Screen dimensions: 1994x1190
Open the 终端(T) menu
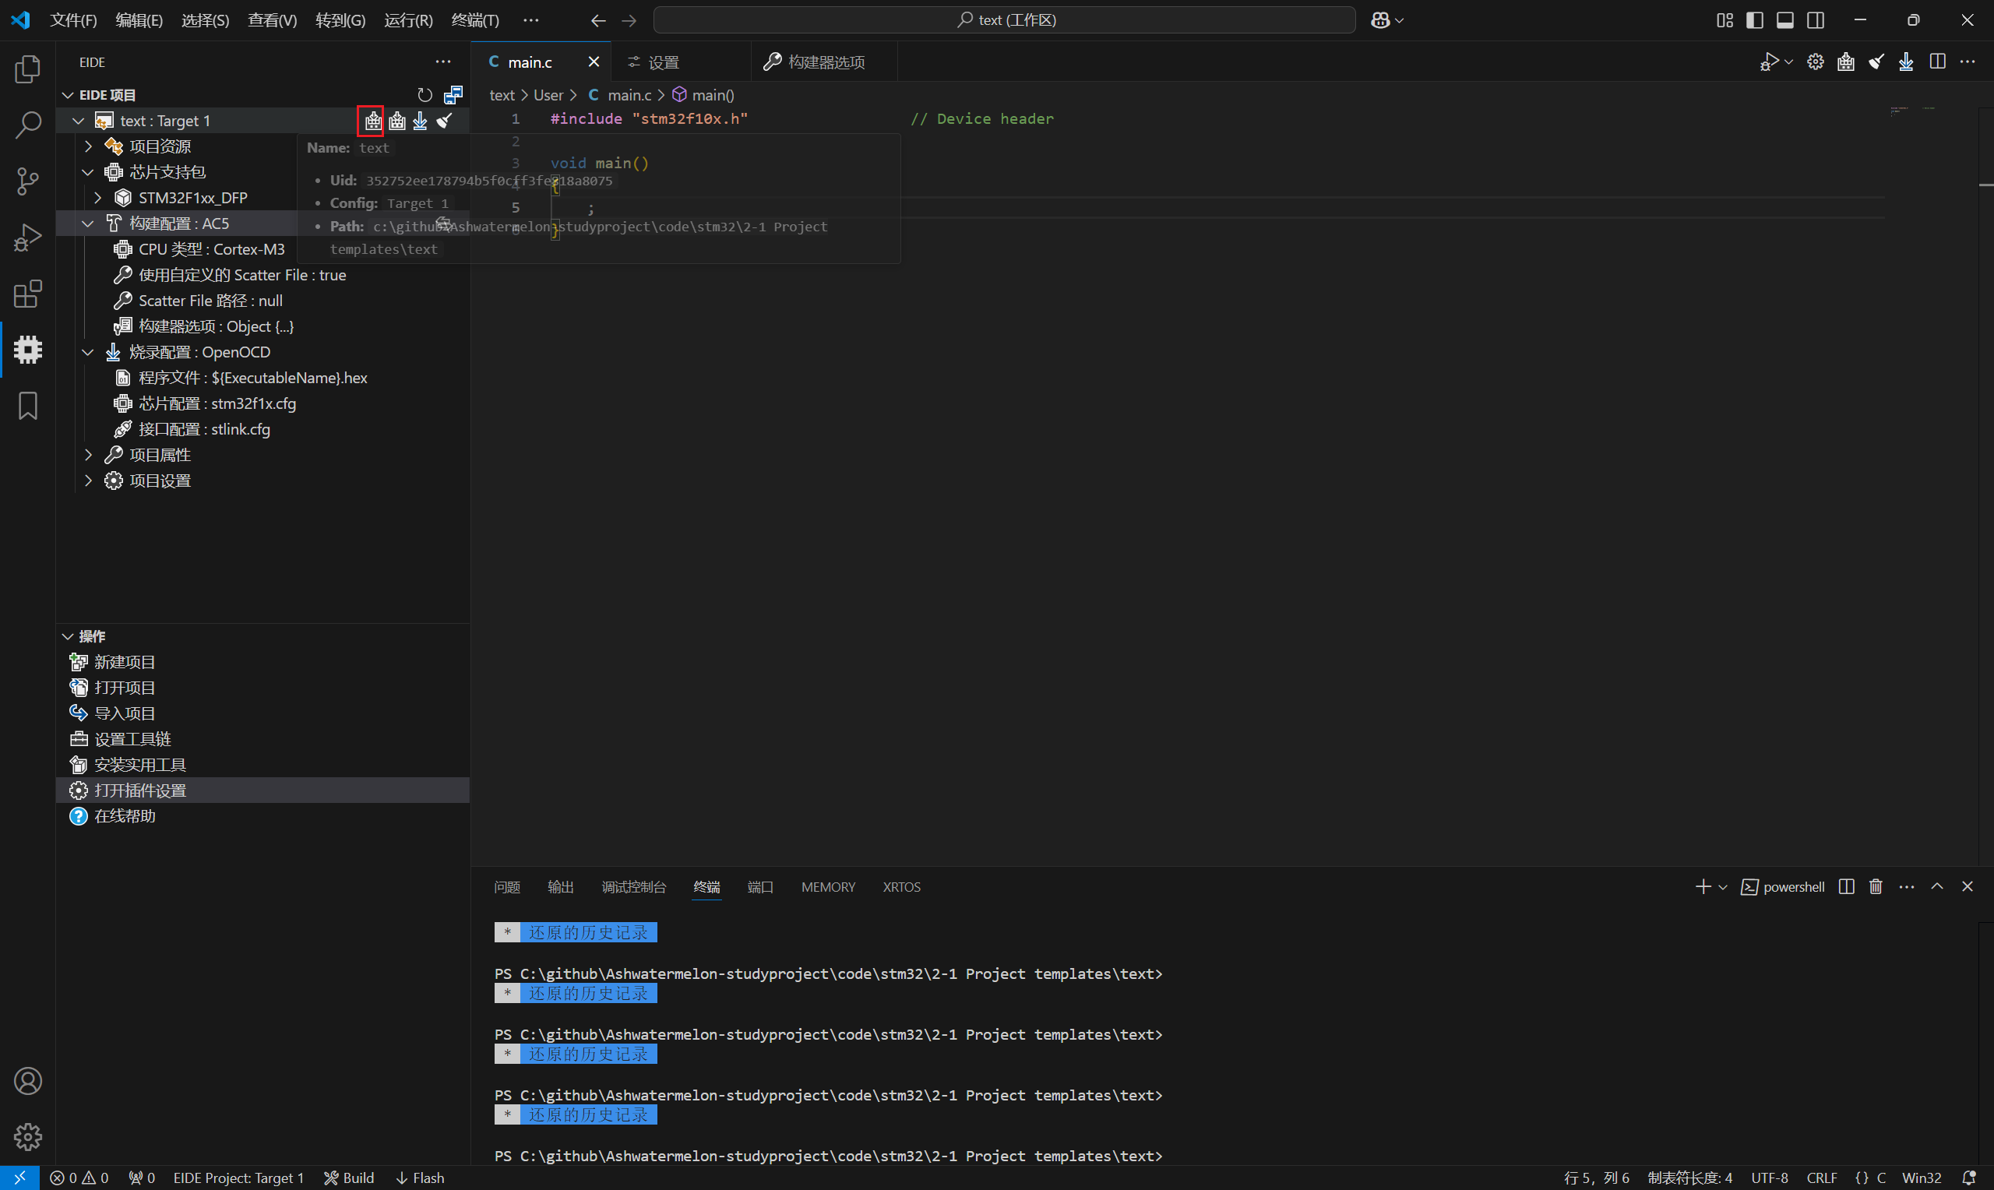tap(474, 20)
